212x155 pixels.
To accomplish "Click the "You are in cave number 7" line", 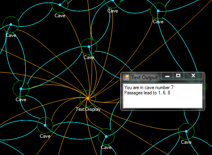I will click(x=149, y=88).
